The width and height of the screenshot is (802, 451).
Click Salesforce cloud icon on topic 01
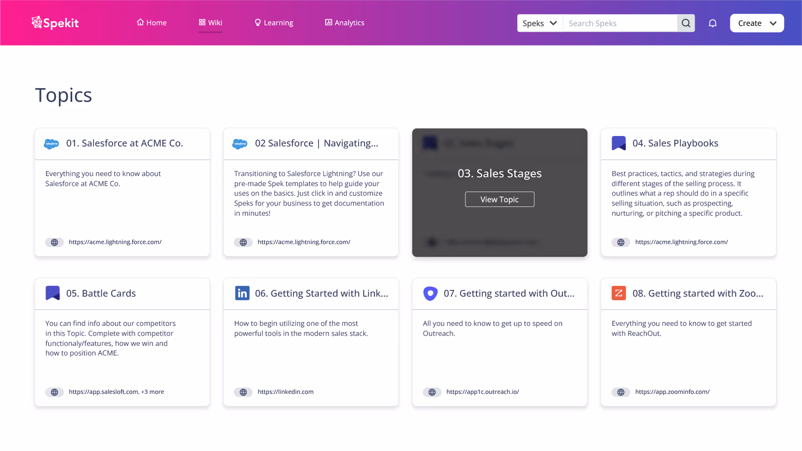tap(51, 144)
